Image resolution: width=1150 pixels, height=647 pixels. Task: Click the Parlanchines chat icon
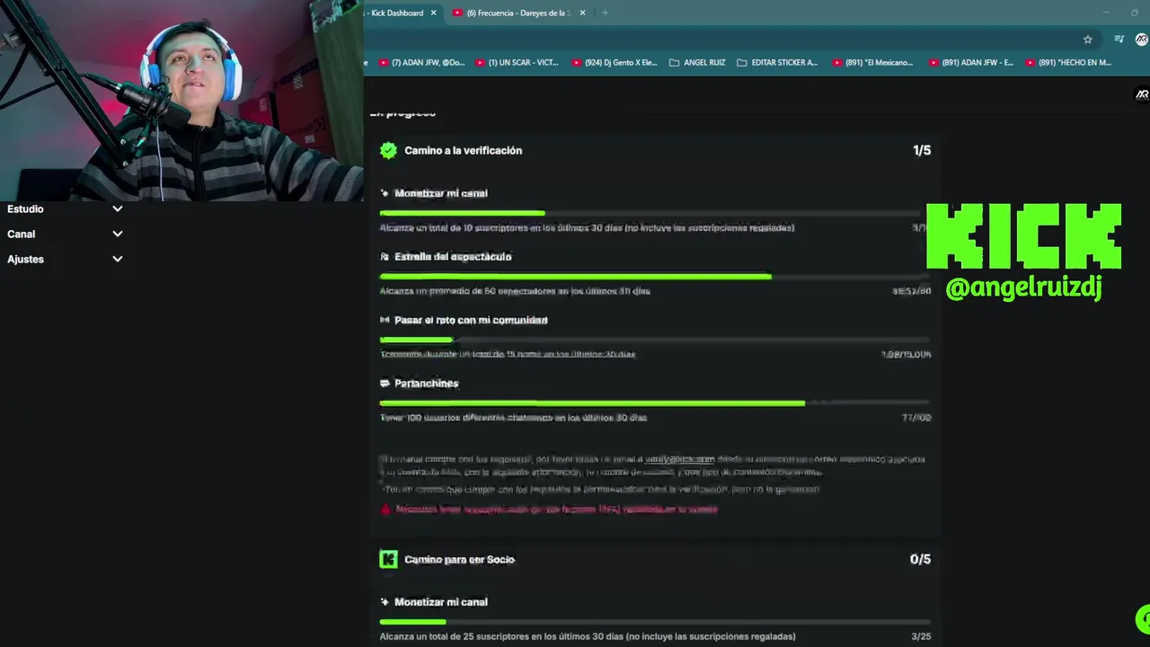tap(385, 384)
